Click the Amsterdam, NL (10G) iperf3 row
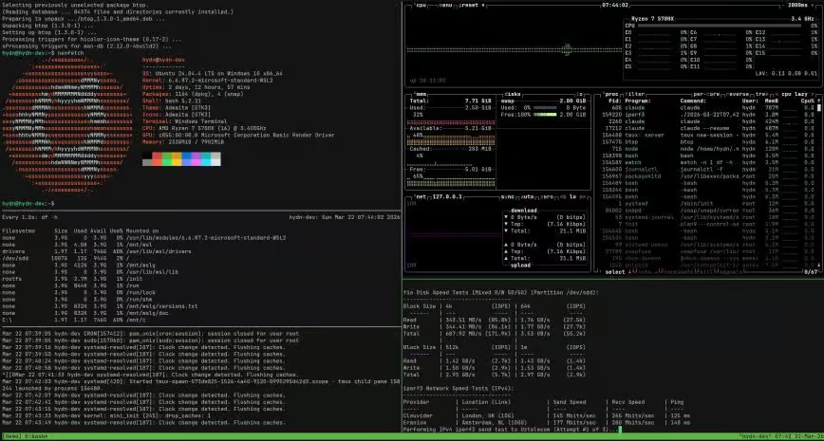This screenshot has height=441, width=824. click(x=547, y=423)
